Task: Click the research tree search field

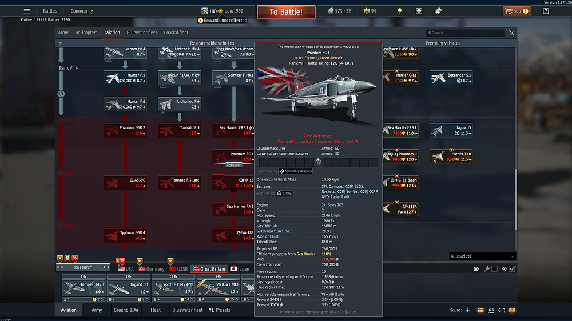Action: (466, 33)
